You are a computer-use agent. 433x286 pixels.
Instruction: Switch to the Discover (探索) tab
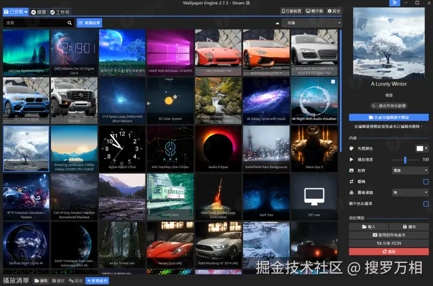(x=38, y=12)
